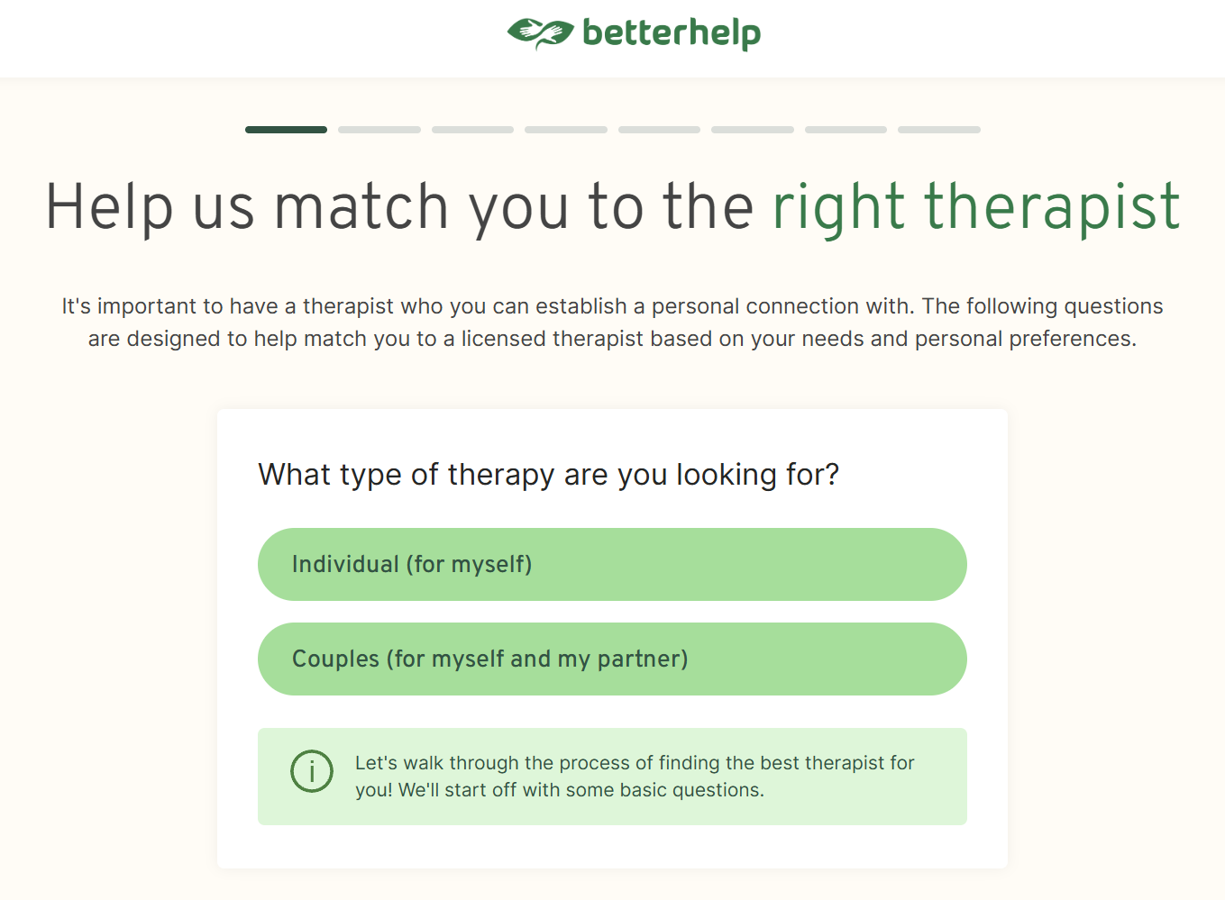Click the green 'right therapist' heading text
This screenshot has width=1225, height=900.
coord(976,206)
